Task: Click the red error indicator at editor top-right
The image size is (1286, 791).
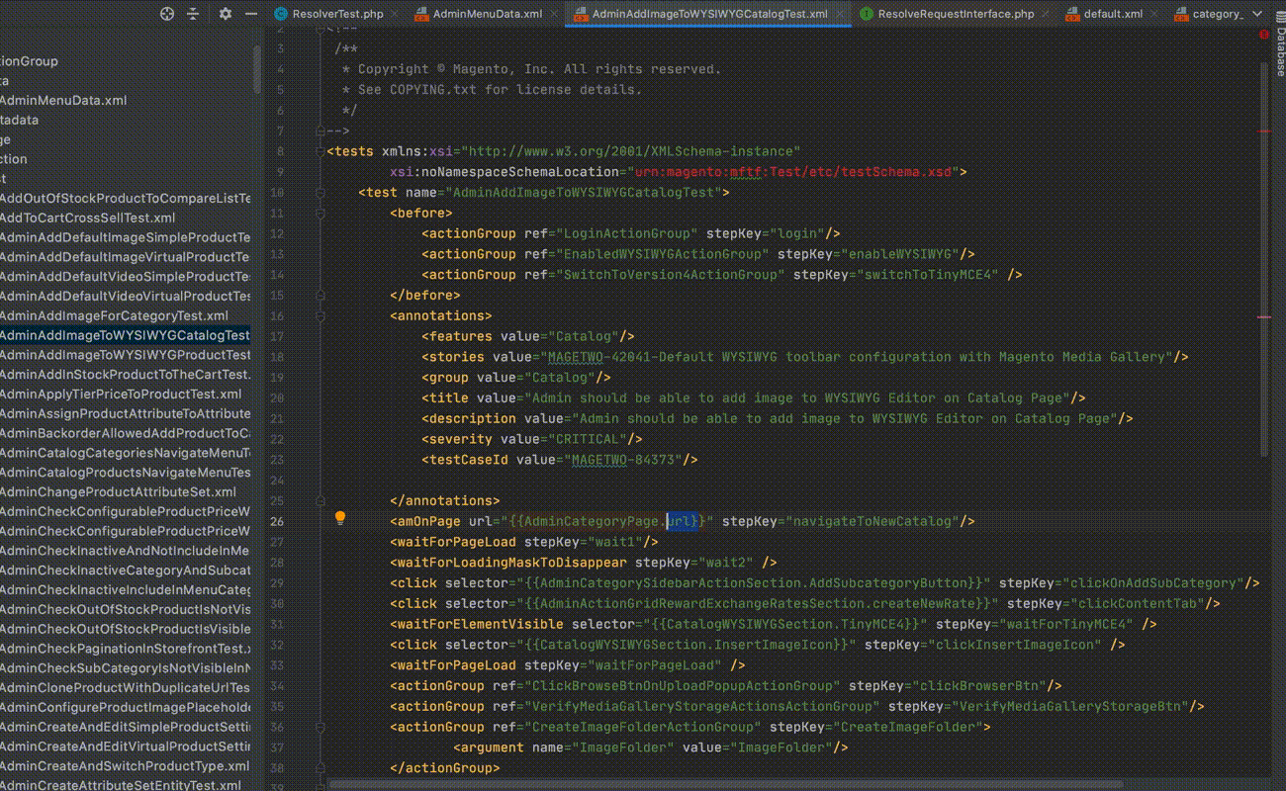Action: (1264, 35)
